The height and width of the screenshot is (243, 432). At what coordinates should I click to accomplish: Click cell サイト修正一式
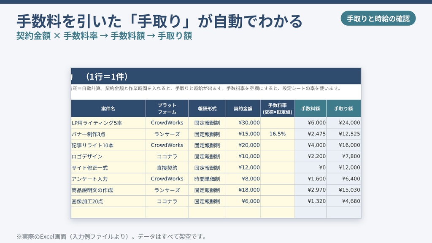[108, 168]
